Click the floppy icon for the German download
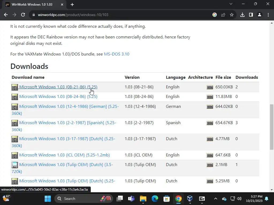This screenshot has height=205, width=274. coord(15,107)
